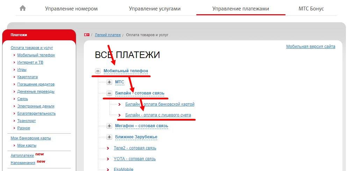
Task: Open Билайн - оплата банковской картой link
Action: click(x=160, y=104)
